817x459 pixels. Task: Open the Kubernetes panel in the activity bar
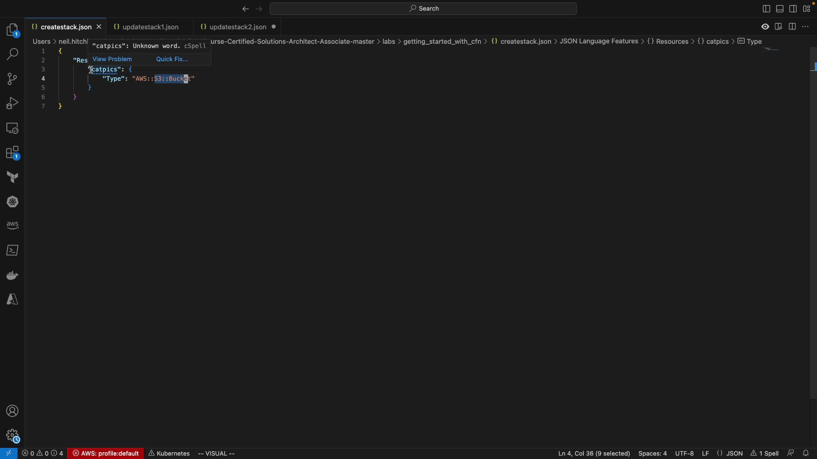(12, 202)
